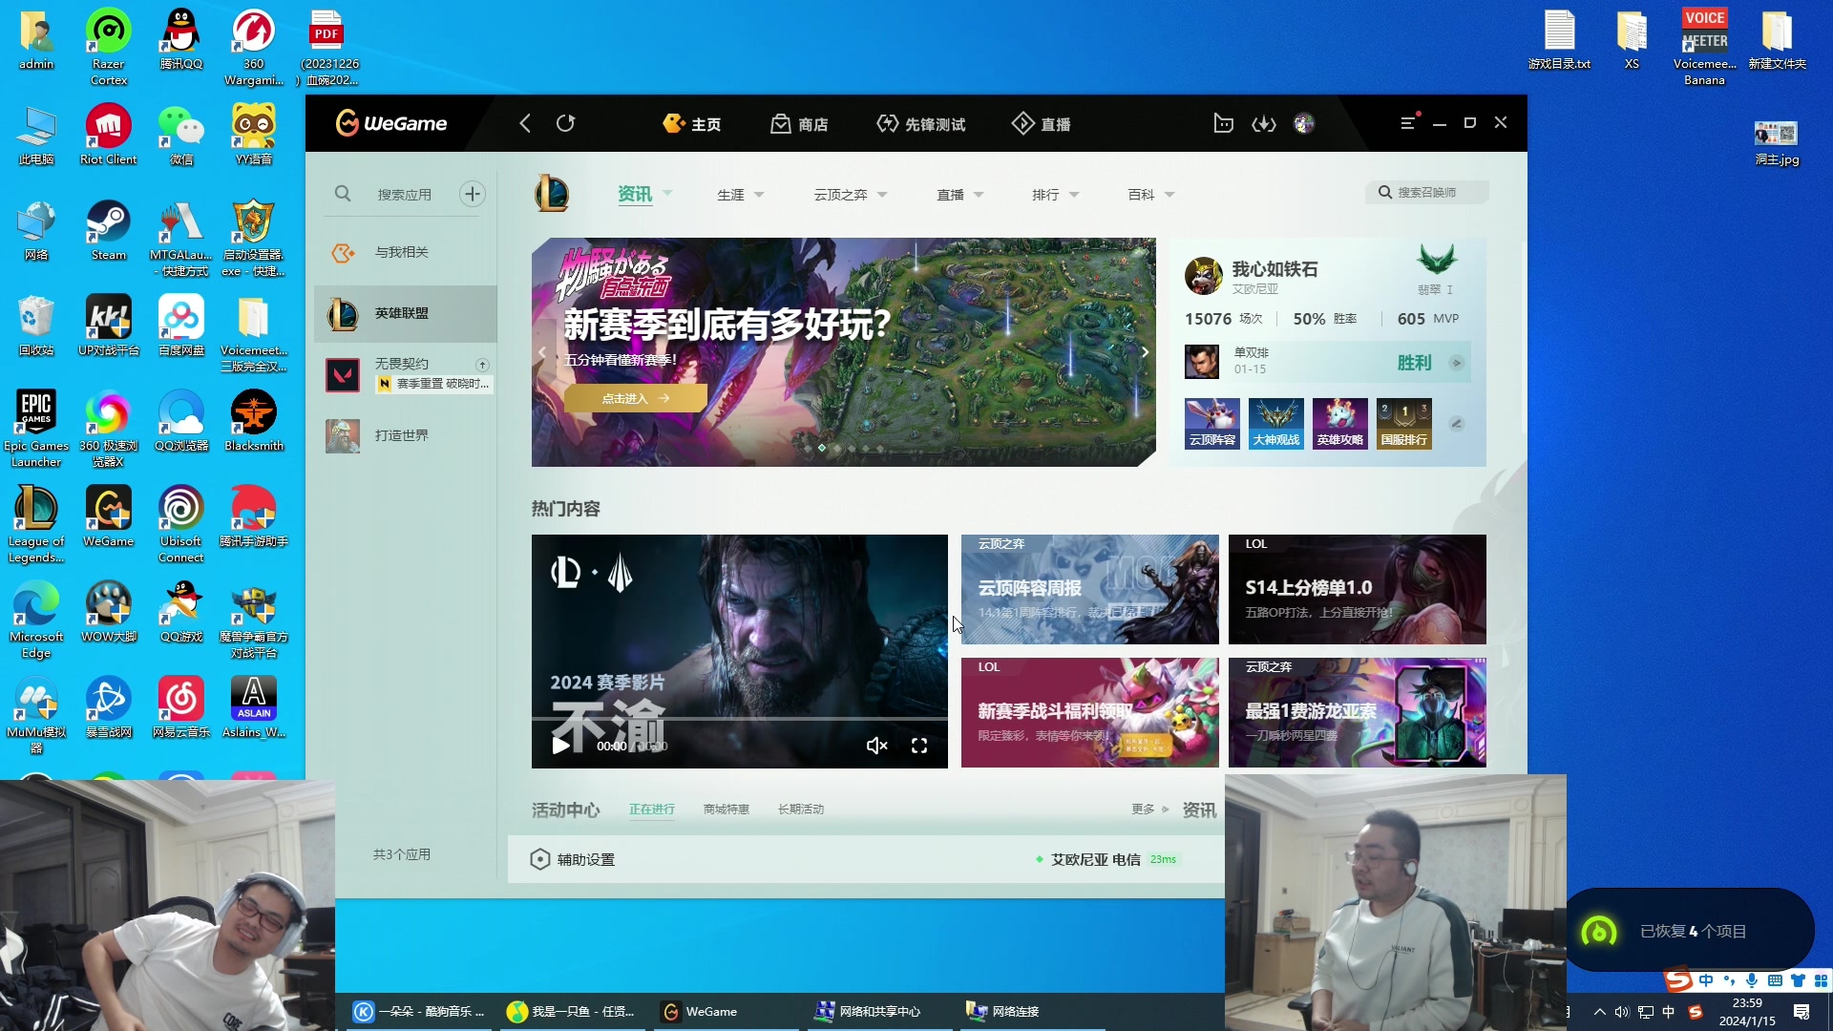This screenshot has width=1833, height=1031.
Task: Select 与我相关 in the sidebar
Action: (x=406, y=252)
